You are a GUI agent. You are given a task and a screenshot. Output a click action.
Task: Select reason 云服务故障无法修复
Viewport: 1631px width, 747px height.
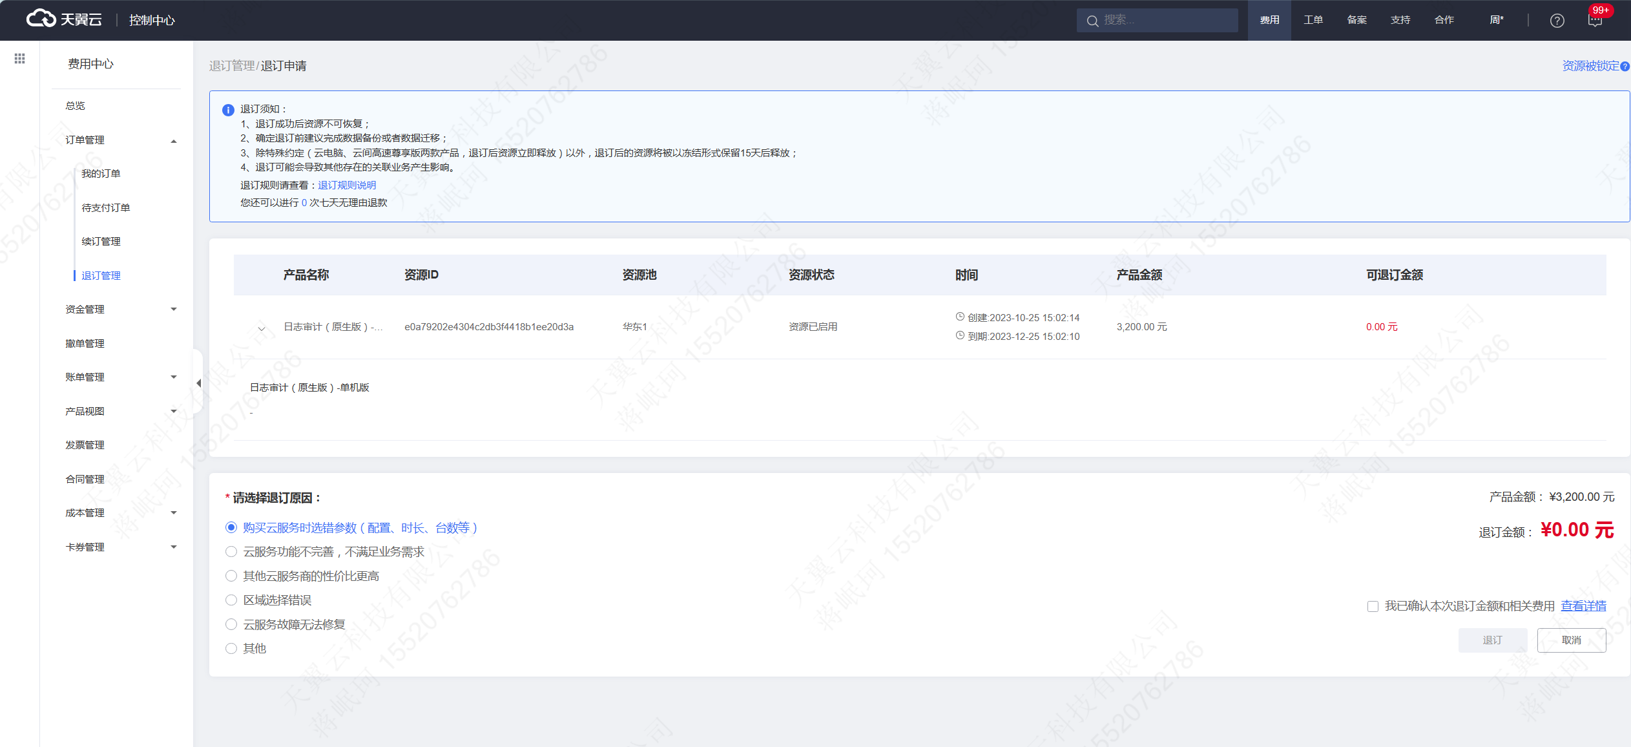231,624
